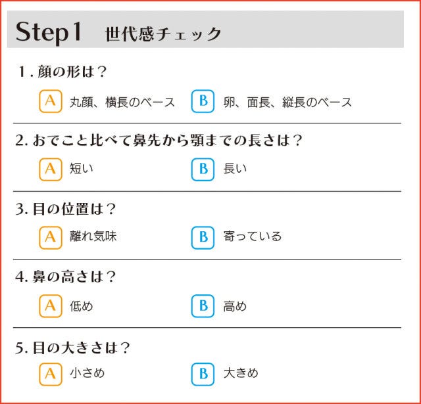
Task: Pick orange A box beside 離れ気味
Action: point(50,236)
